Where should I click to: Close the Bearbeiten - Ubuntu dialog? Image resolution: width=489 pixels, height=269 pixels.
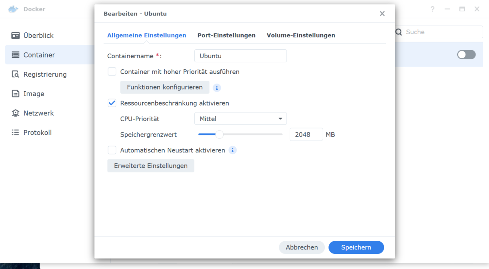[x=382, y=13]
